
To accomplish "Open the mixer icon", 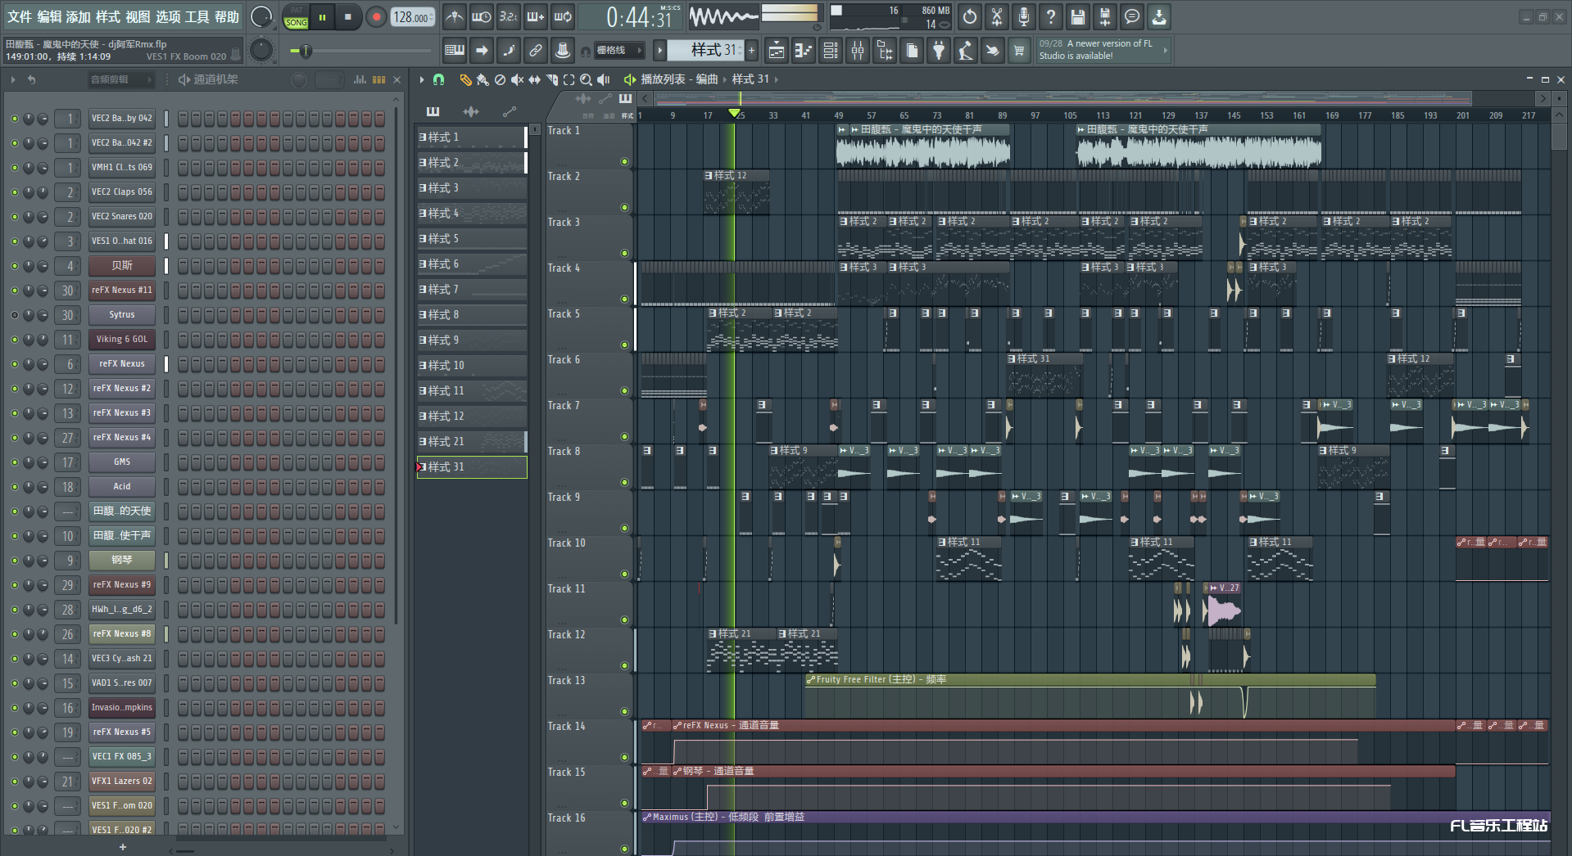I will click(x=858, y=51).
